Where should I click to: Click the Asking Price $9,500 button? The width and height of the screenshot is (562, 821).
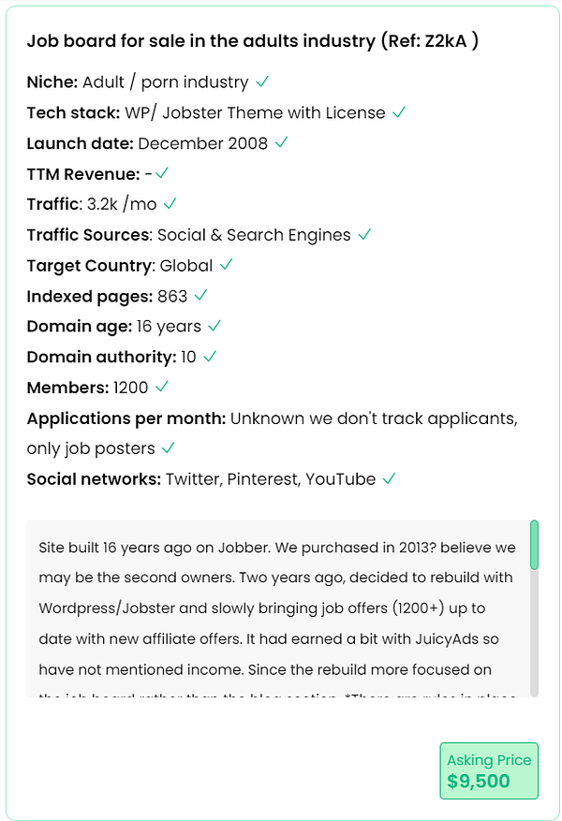(x=489, y=770)
